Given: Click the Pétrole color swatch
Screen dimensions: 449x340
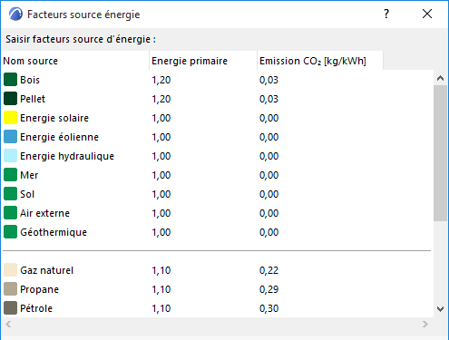Looking at the screenshot, I should (x=10, y=308).
